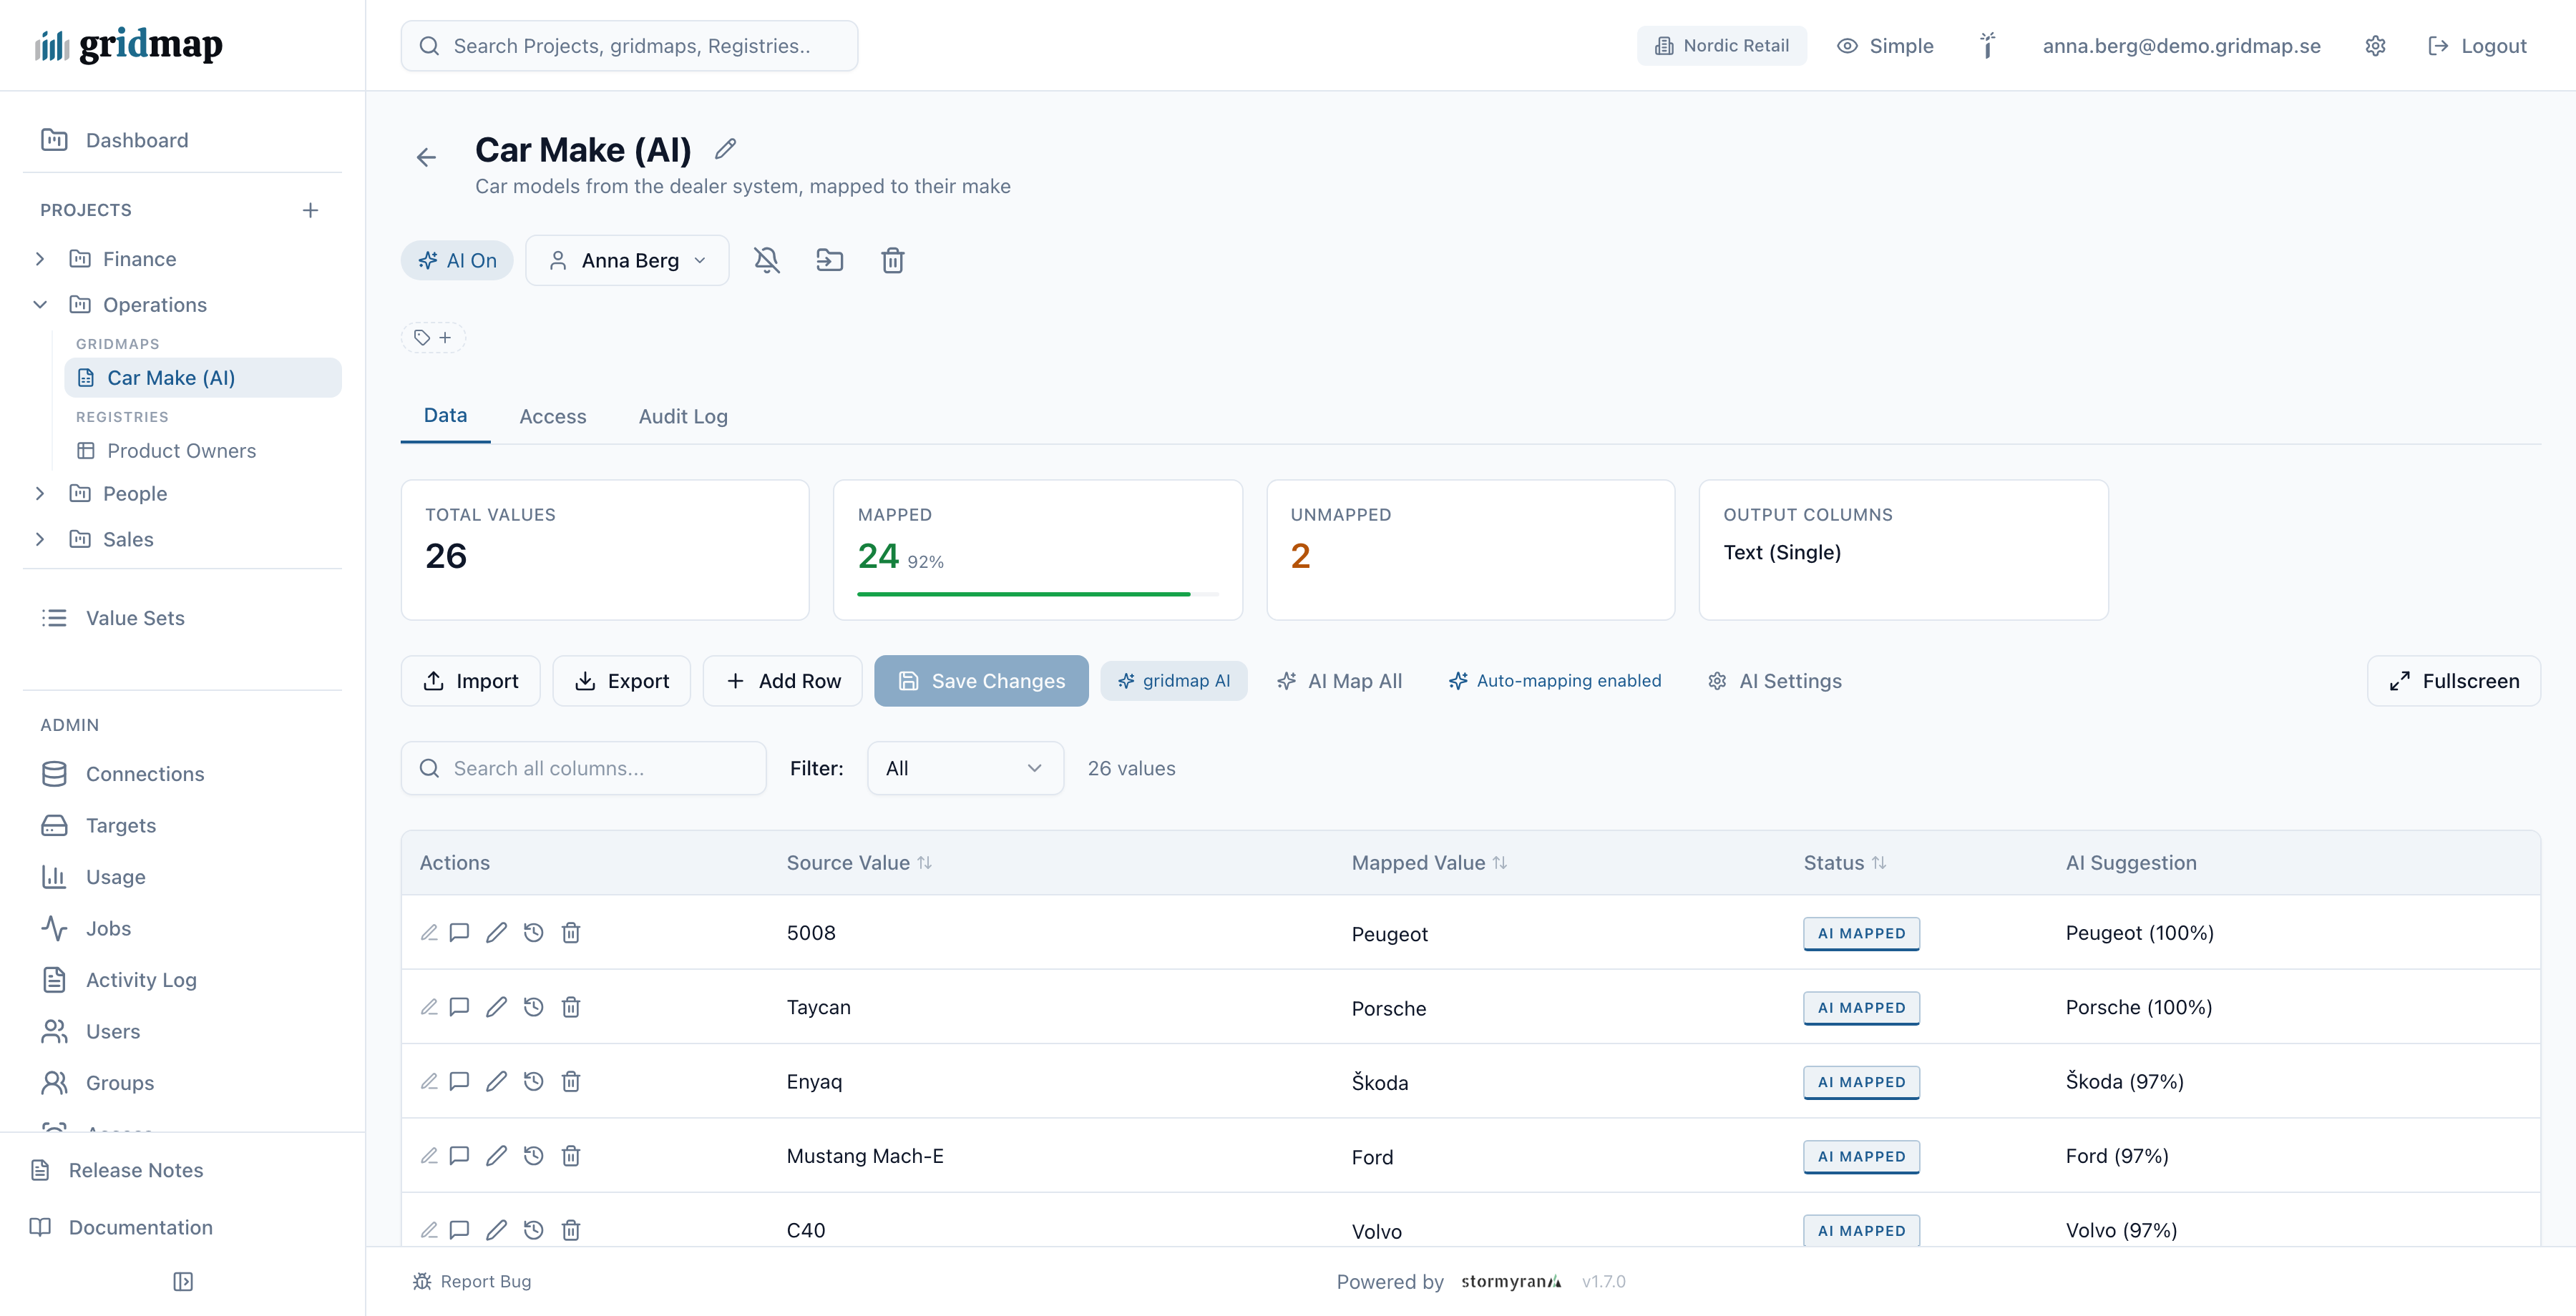The width and height of the screenshot is (2576, 1316).
Task: Click the comment icon on the Enyaq row
Action: click(x=459, y=1081)
